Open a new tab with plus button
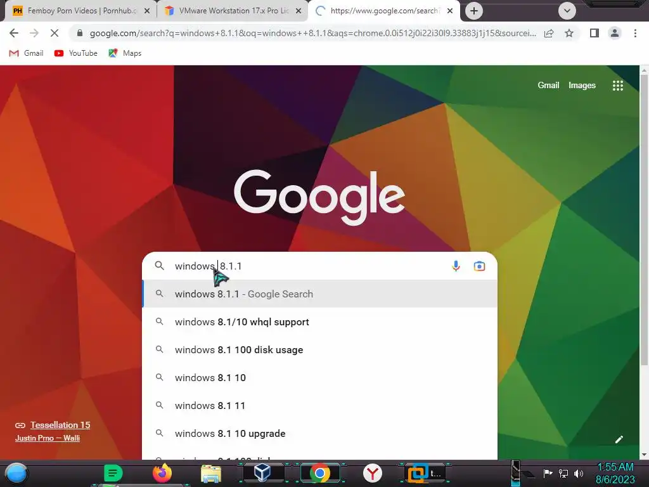 coord(474,11)
